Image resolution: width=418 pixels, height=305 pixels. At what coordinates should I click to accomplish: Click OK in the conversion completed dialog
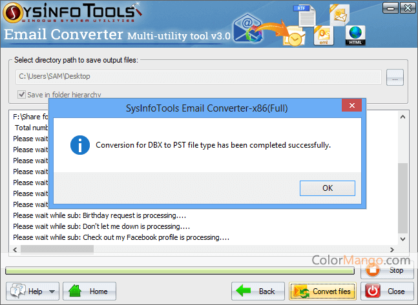click(328, 188)
